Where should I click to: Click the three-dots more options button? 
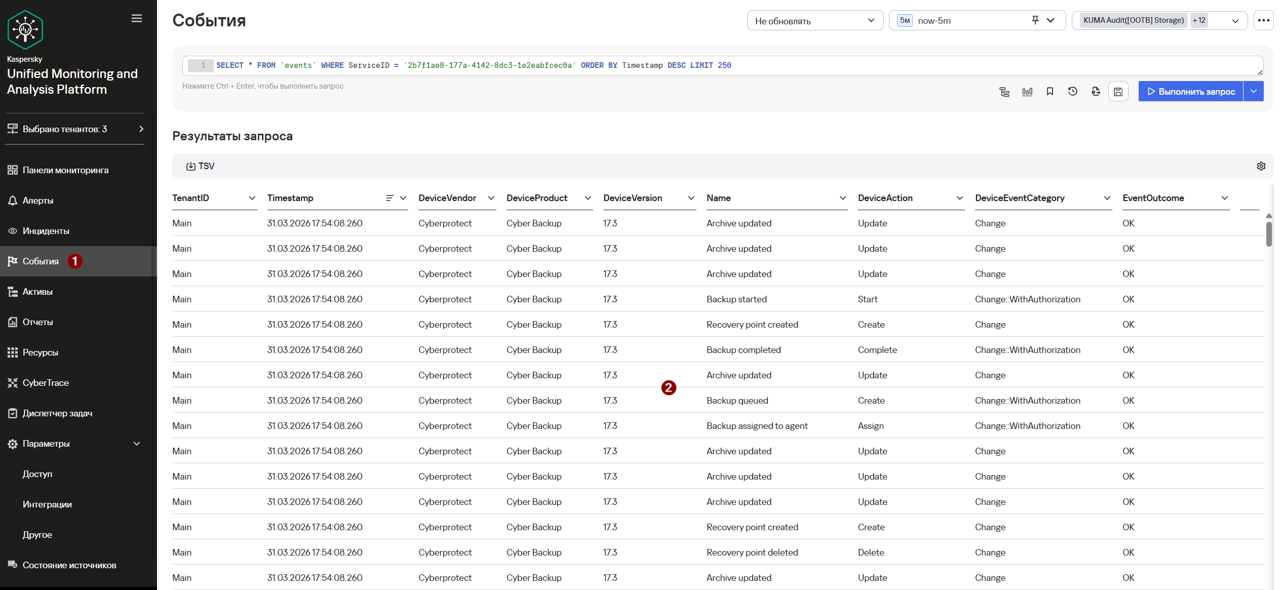click(x=1263, y=21)
